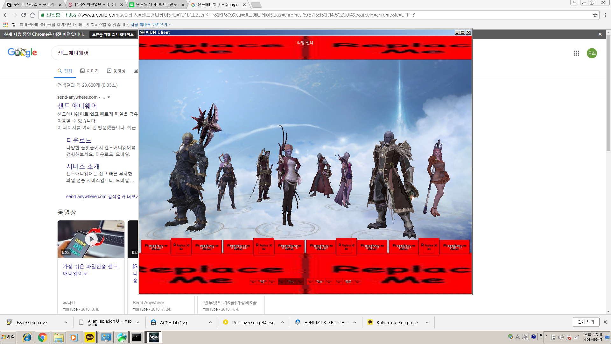This screenshot has height=344, width=611.
Task: Click the 전체 보기 downloads button
Action: 586,322
